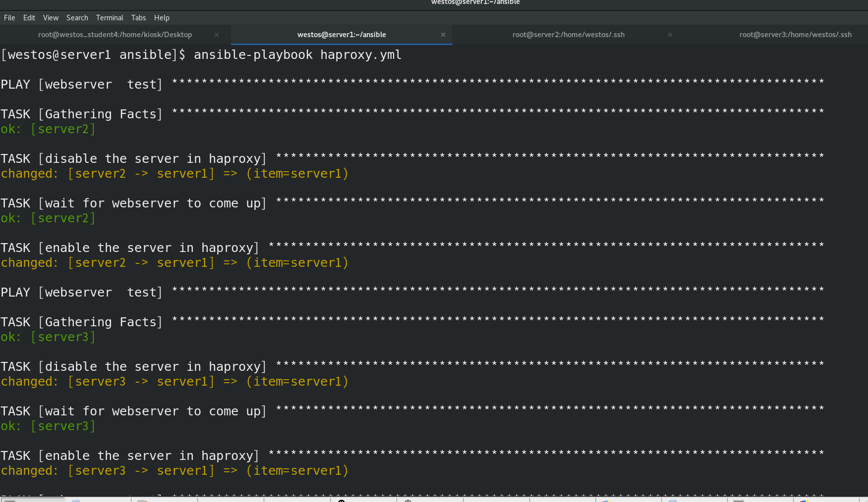Viewport: 868px width, 502px height.
Task: Click the first PLAY [webserver test] line
Action: coord(412,84)
